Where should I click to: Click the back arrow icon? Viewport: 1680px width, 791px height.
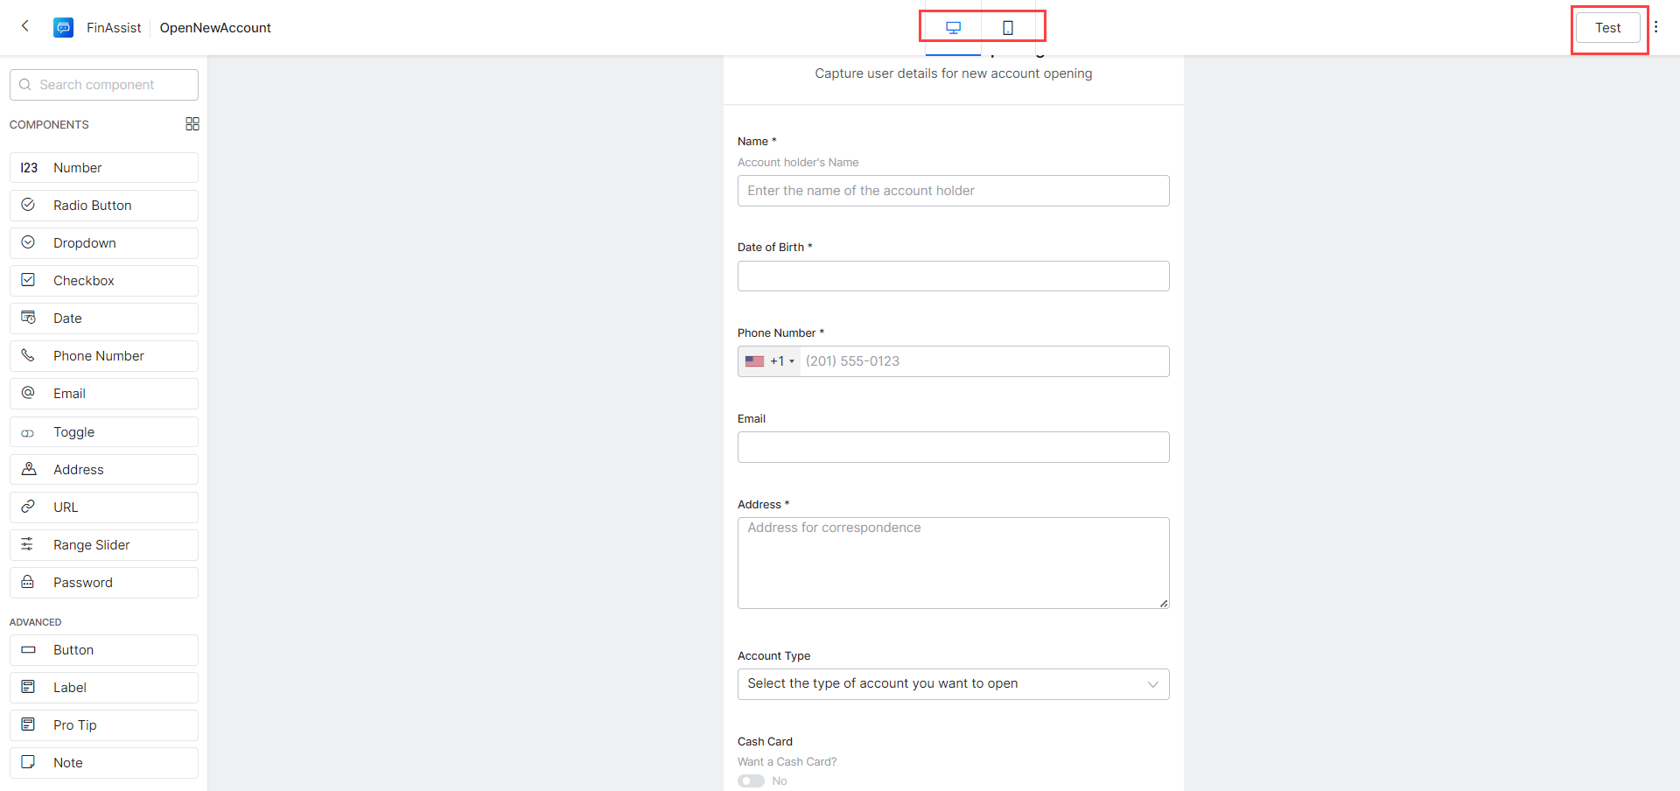pyautogui.click(x=25, y=26)
